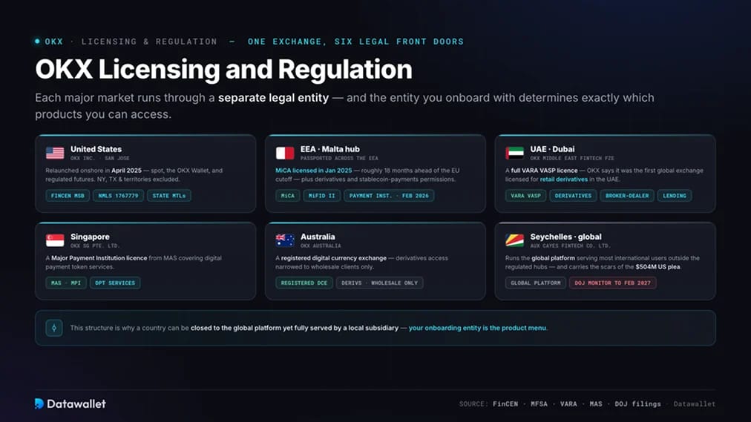Select the DPT SERVICES tag
The image size is (751, 422).
(x=115, y=283)
